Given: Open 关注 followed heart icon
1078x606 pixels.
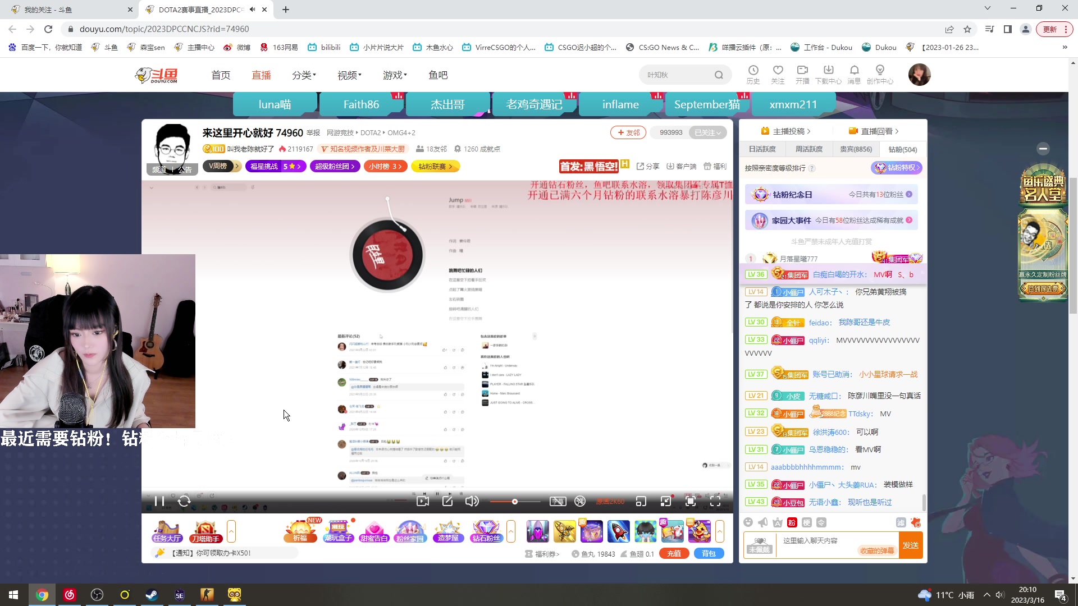Looking at the screenshot, I should 778,74.
